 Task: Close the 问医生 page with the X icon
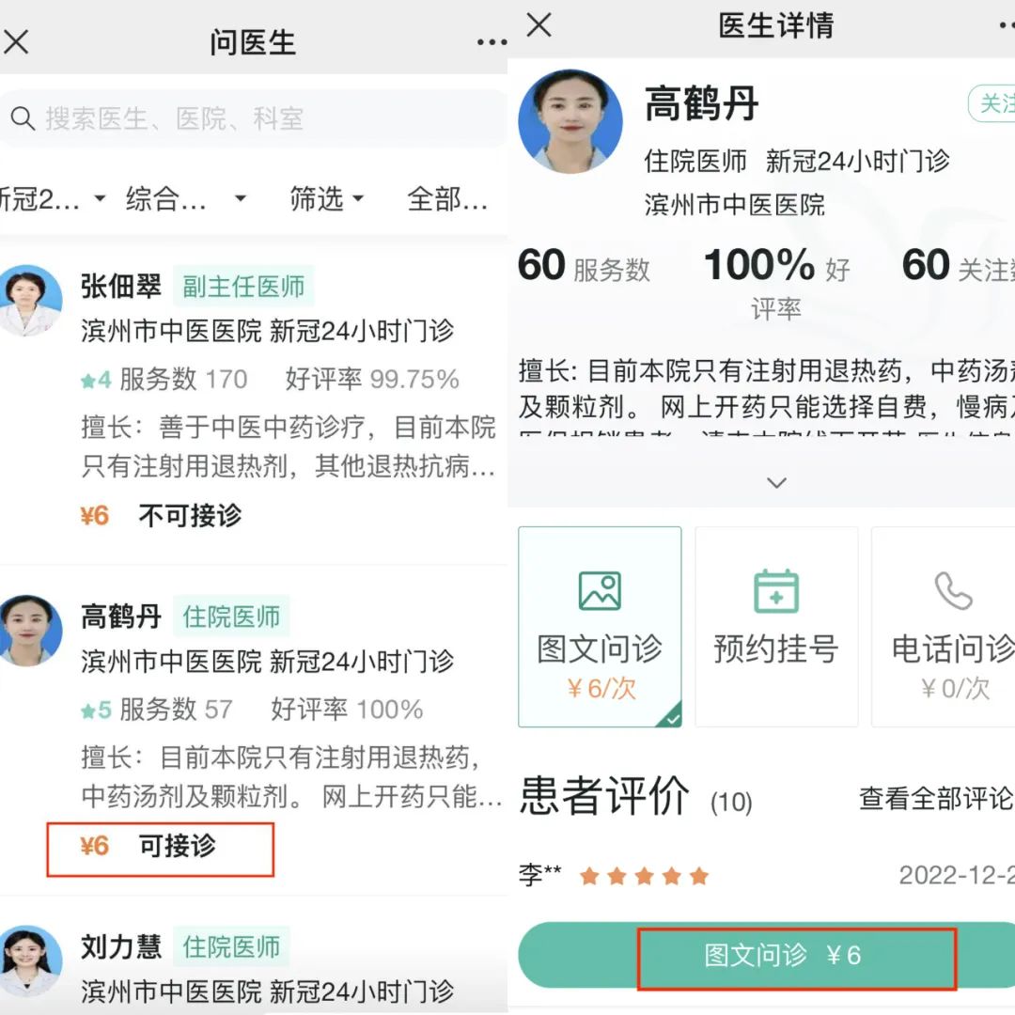point(16,42)
